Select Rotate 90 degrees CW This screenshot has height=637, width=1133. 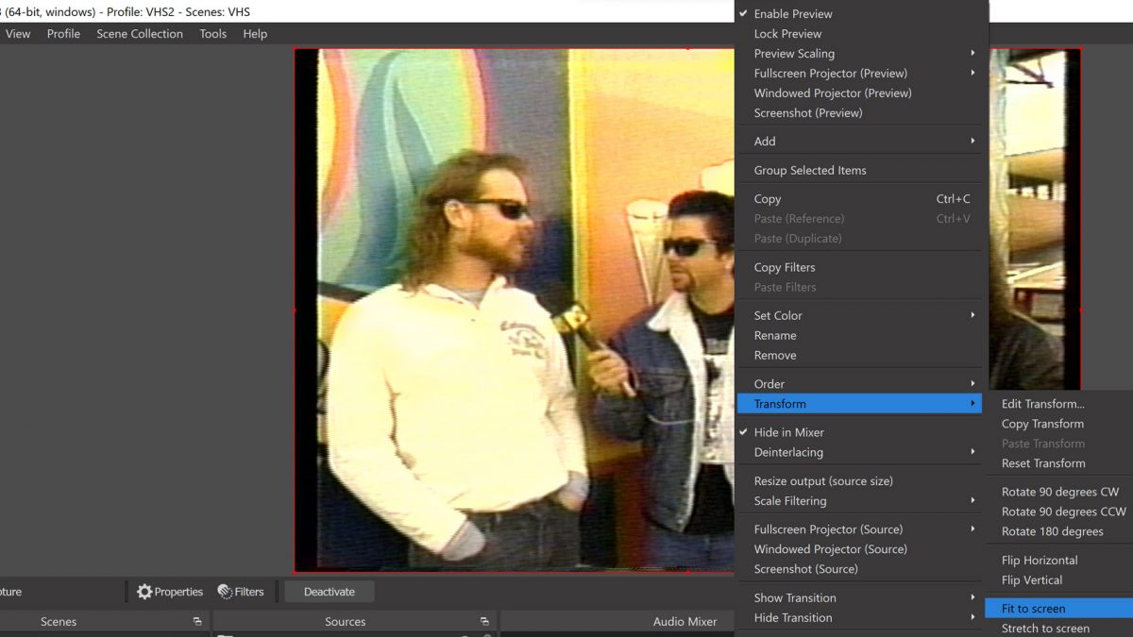pos(1059,492)
